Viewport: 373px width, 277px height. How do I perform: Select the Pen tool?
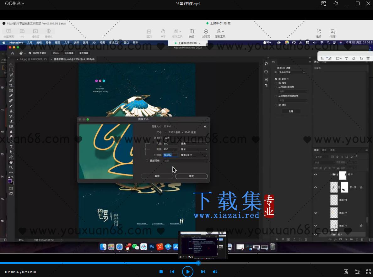(11, 142)
